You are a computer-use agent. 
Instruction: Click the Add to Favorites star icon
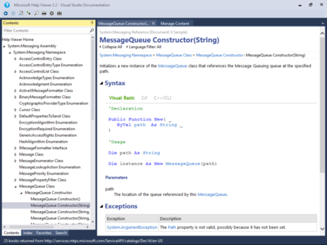tap(29, 14)
